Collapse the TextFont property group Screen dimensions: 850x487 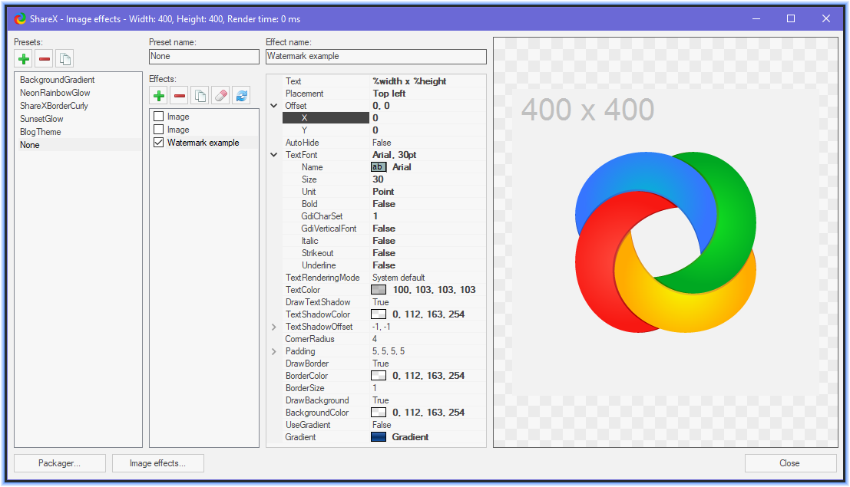click(274, 155)
